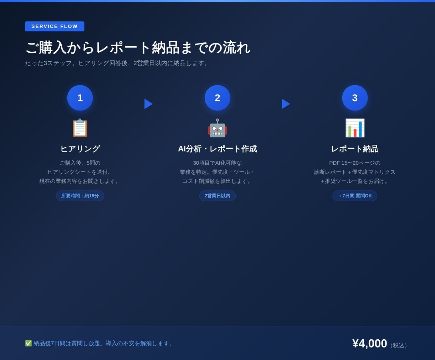Click the SERVICE FLOW badge
Image resolution: width=435 pixels, height=360 pixels.
(55, 26)
